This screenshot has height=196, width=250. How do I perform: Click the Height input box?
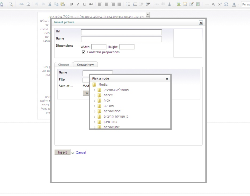point(127,47)
